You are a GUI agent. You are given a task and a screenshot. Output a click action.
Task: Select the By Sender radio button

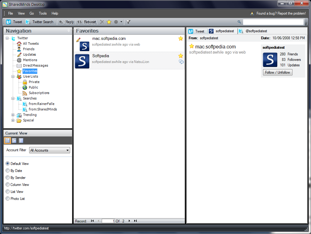[x=8, y=177]
